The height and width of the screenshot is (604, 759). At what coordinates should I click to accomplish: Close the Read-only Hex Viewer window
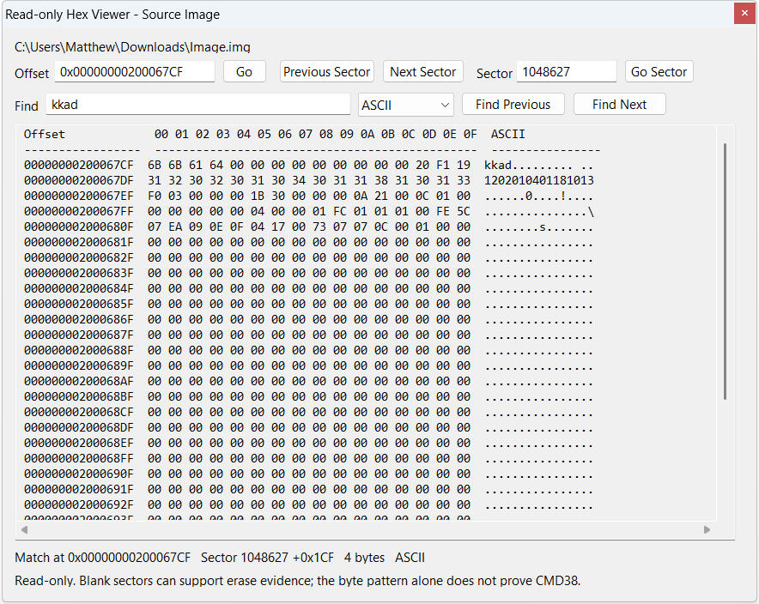click(744, 13)
